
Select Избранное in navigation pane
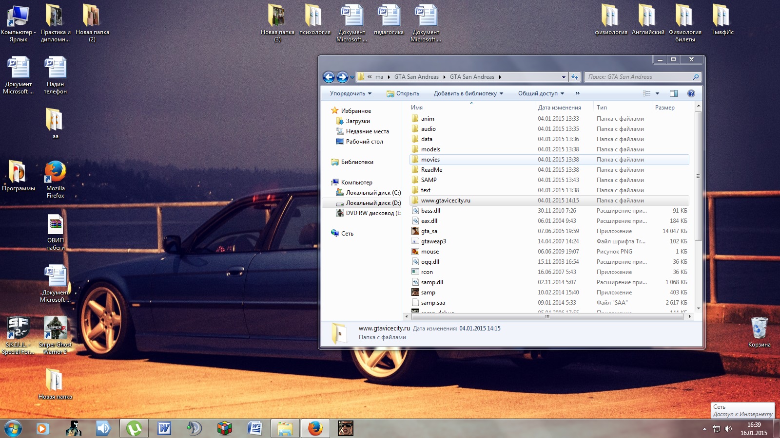pos(356,111)
